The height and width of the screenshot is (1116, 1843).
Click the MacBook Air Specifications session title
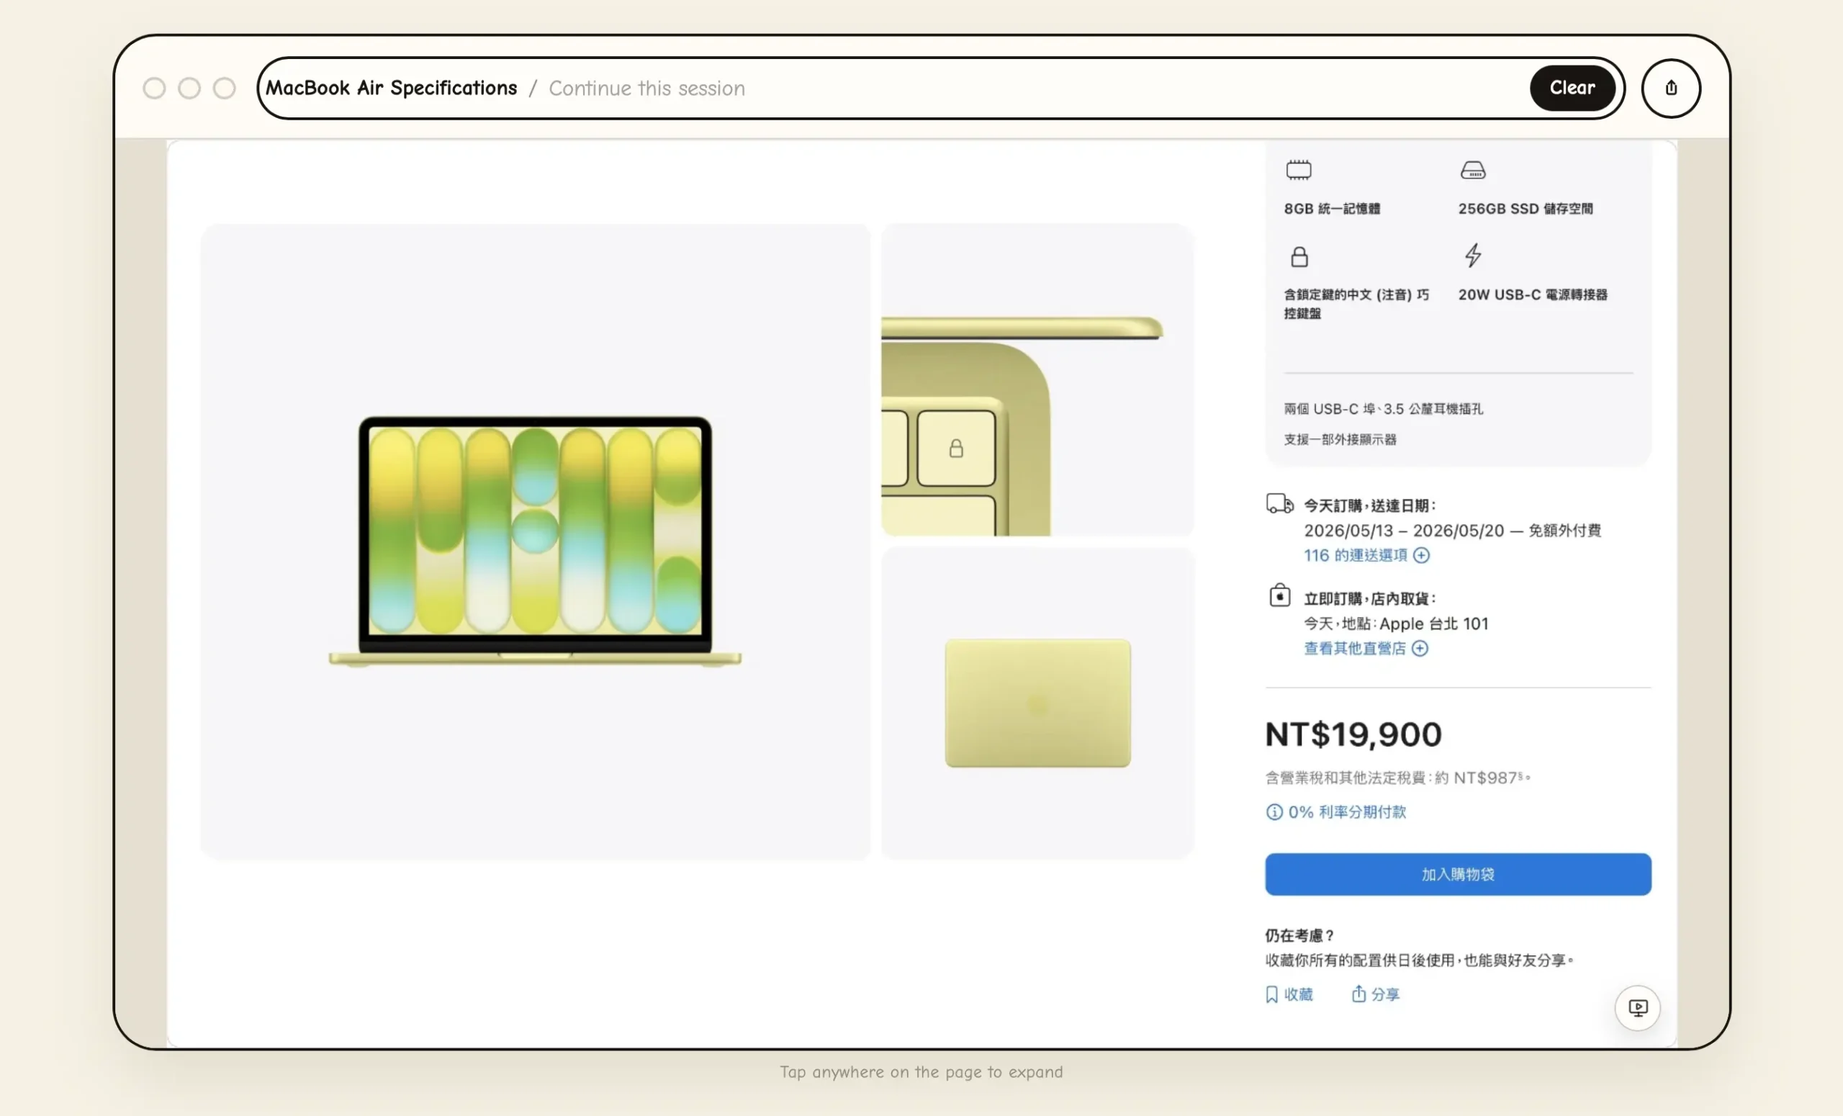pos(391,89)
